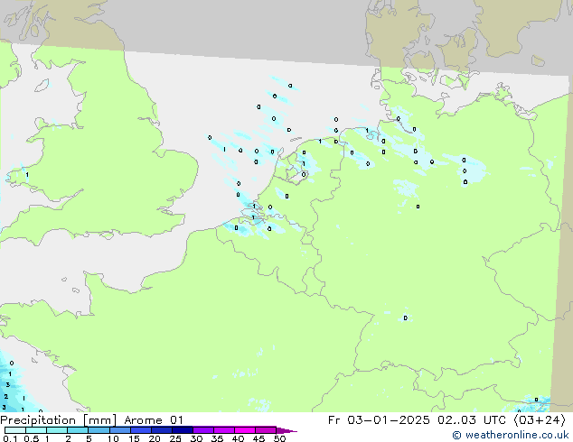573x442 pixels.
Task: Click the 0.5–1 mm legend swatch
Action: [36, 430]
